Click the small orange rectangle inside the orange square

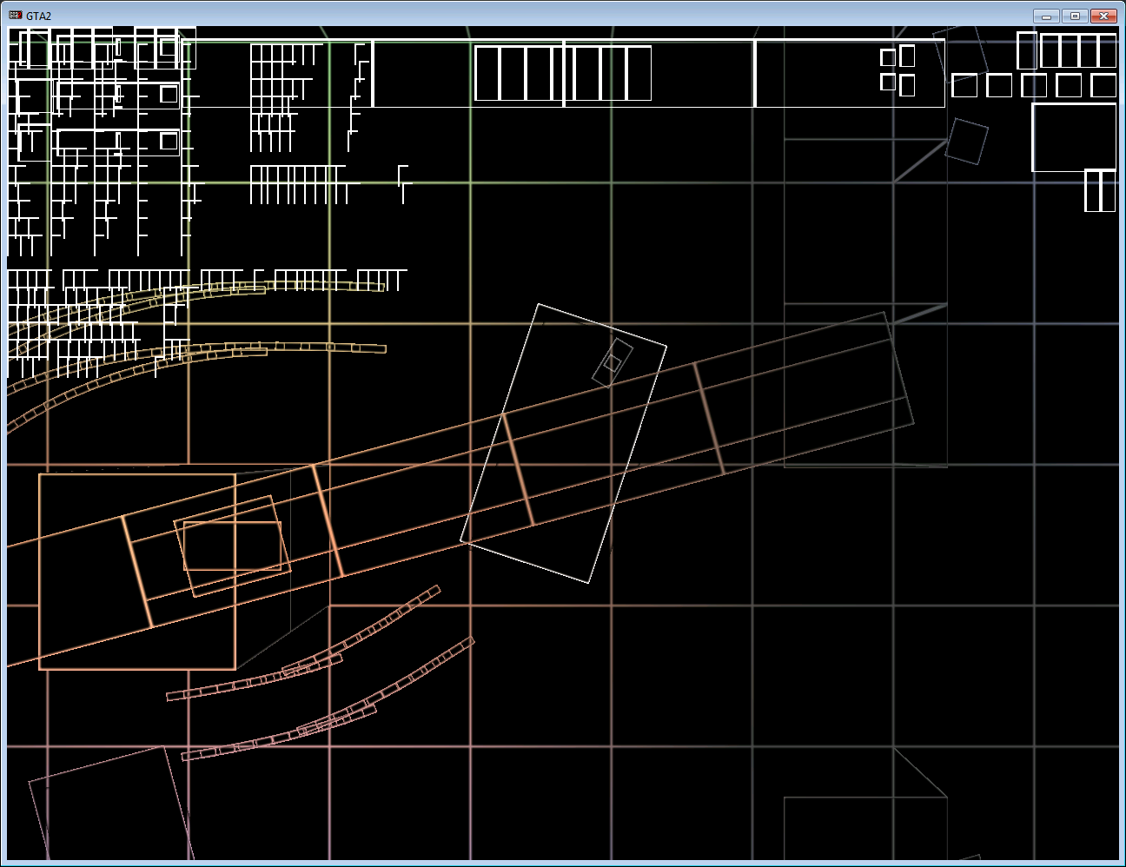tap(231, 546)
